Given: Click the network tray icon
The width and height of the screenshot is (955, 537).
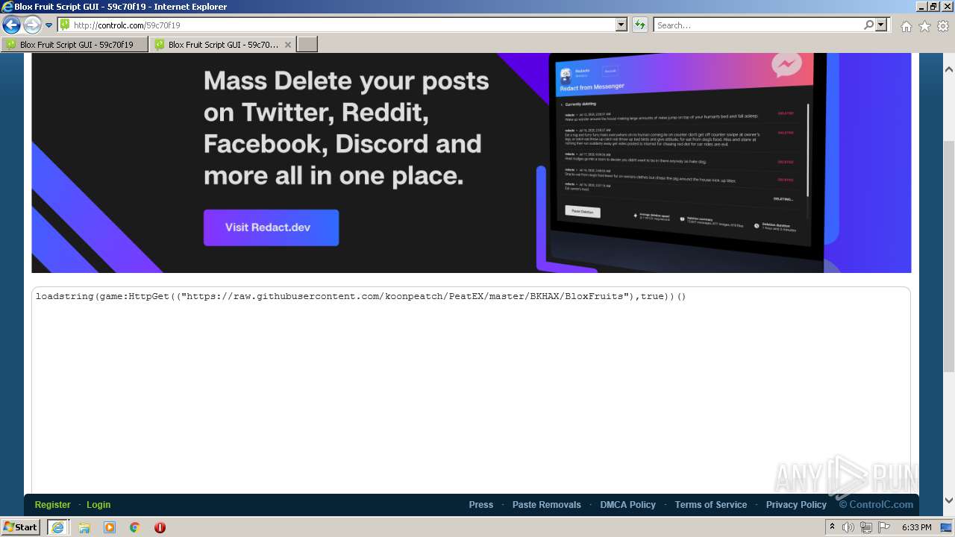Looking at the screenshot, I should pyautogui.click(x=866, y=527).
